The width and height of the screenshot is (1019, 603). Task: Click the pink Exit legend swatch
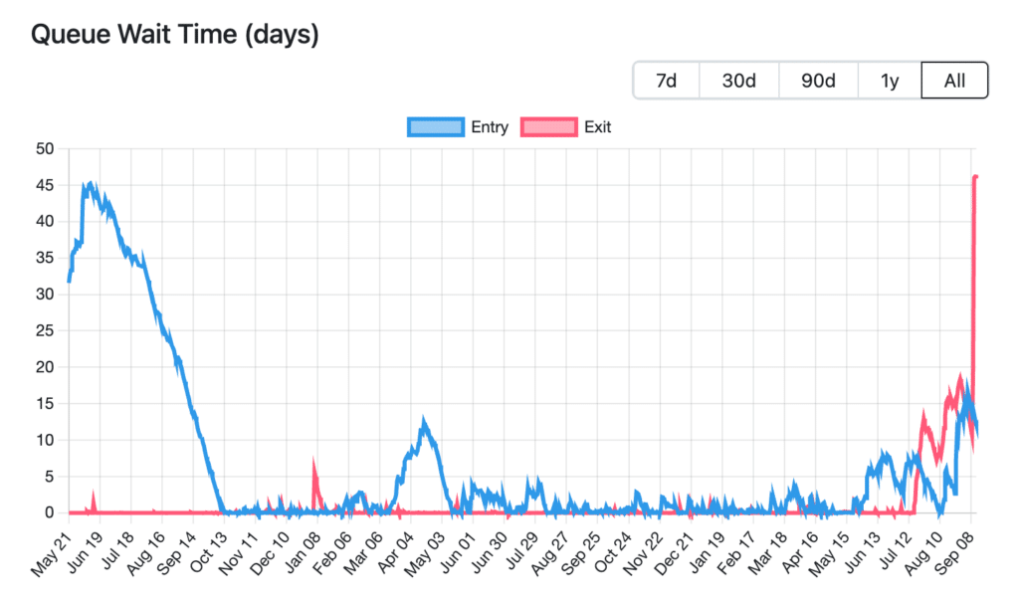pos(549,126)
